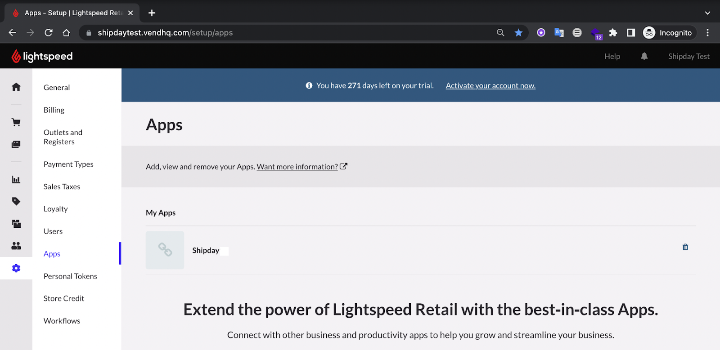Close the Apps - Setup tab
This screenshot has width=720, height=350.
(130, 13)
